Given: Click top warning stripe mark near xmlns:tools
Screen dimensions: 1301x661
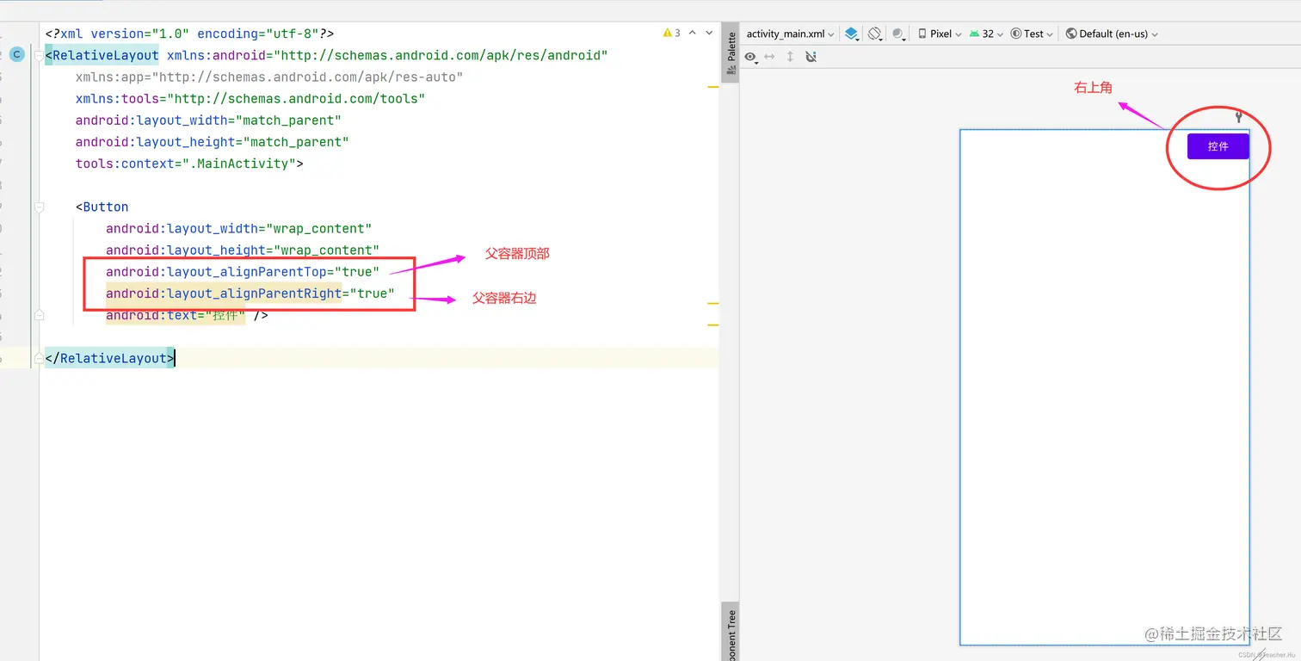Looking at the screenshot, I should click(x=712, y=88).
